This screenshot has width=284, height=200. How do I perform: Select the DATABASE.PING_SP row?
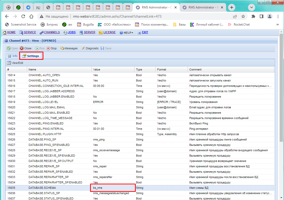click(140, 139)
